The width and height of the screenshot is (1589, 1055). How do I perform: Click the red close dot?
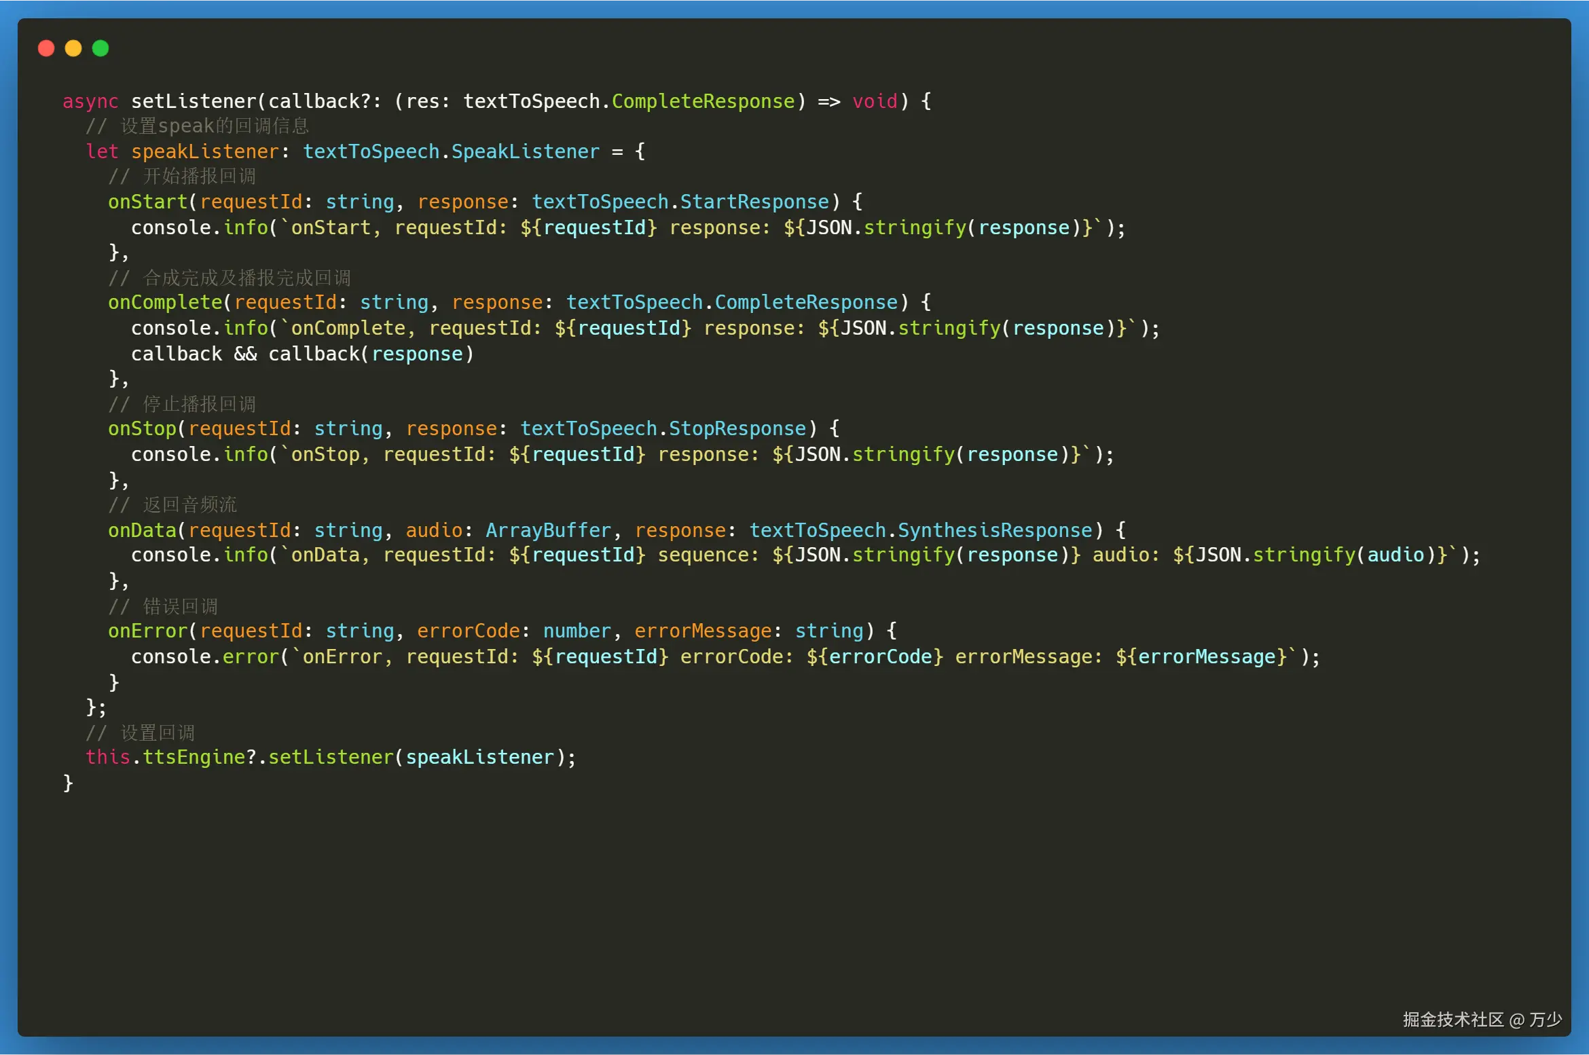[x=46, y=48]
